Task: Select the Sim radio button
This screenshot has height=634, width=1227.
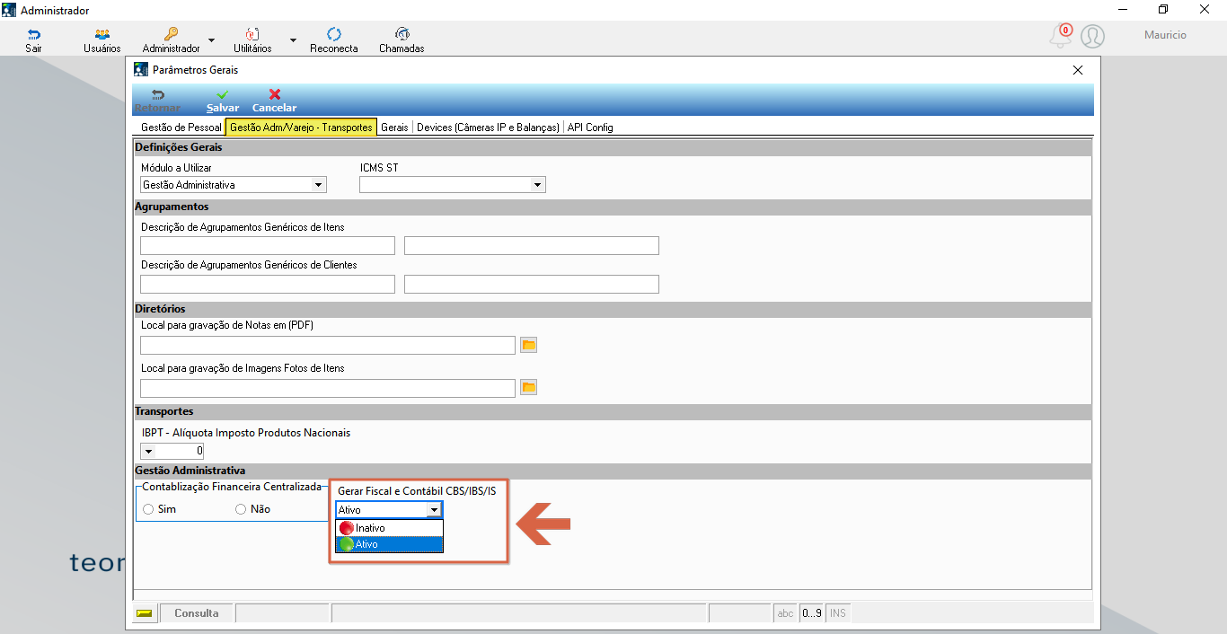Action: click(149, 509)
